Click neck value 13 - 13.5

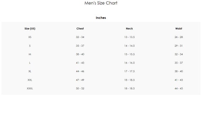129,37
